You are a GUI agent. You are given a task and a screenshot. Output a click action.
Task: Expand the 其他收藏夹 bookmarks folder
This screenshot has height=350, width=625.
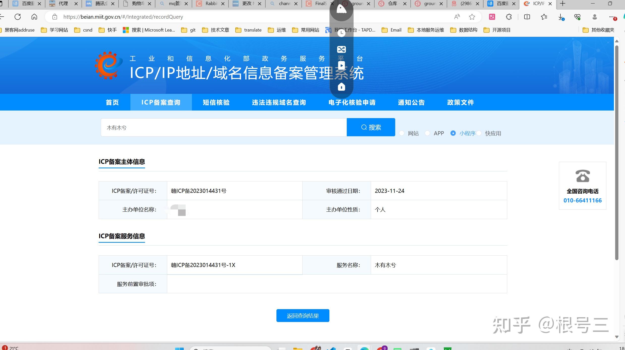tap(598, 30)
